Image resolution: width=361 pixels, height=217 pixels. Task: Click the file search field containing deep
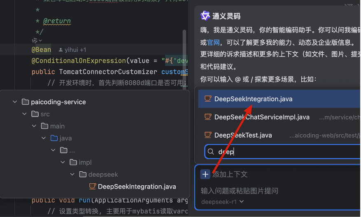pyautogui.click(x=282, y=152)
